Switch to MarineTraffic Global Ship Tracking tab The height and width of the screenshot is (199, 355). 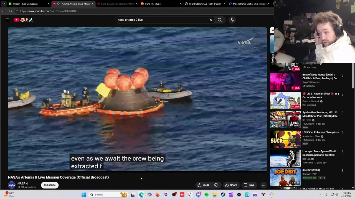(x=249, y=4)
